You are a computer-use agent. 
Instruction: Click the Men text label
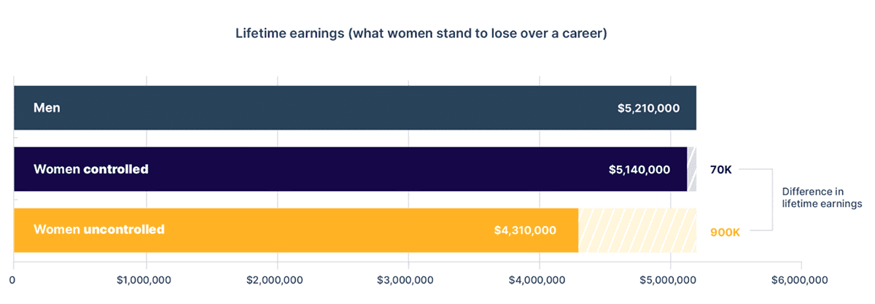[x=47, y=108]
